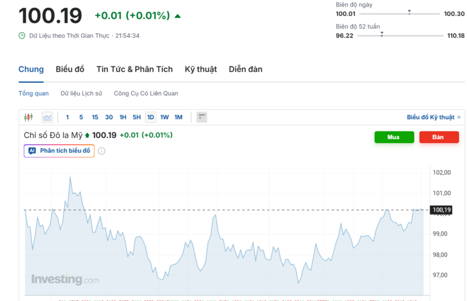Open the news overlay icon in chart toolbar
The height and width of the screenshot is (301, 467).
[x=201, y=117]
